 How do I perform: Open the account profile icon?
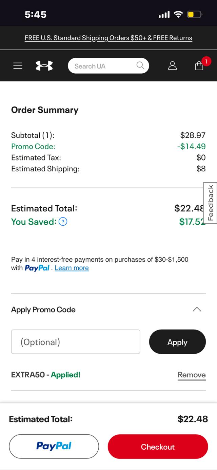[173, 65]
